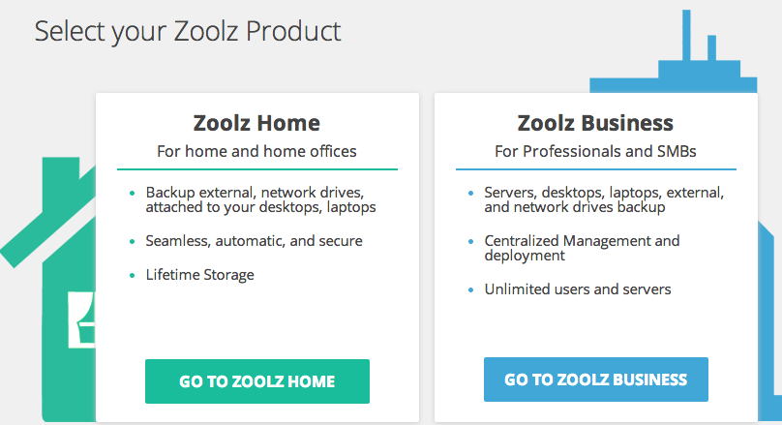Click the blue divider line under Zoolz Business
Viewport: 782px width, 425px height.
click(x=596, y=169)
